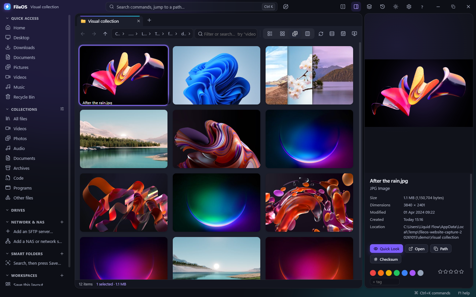Add a new tab with the plus icon
The image size is (476, 297).
[x=149, y=20]
